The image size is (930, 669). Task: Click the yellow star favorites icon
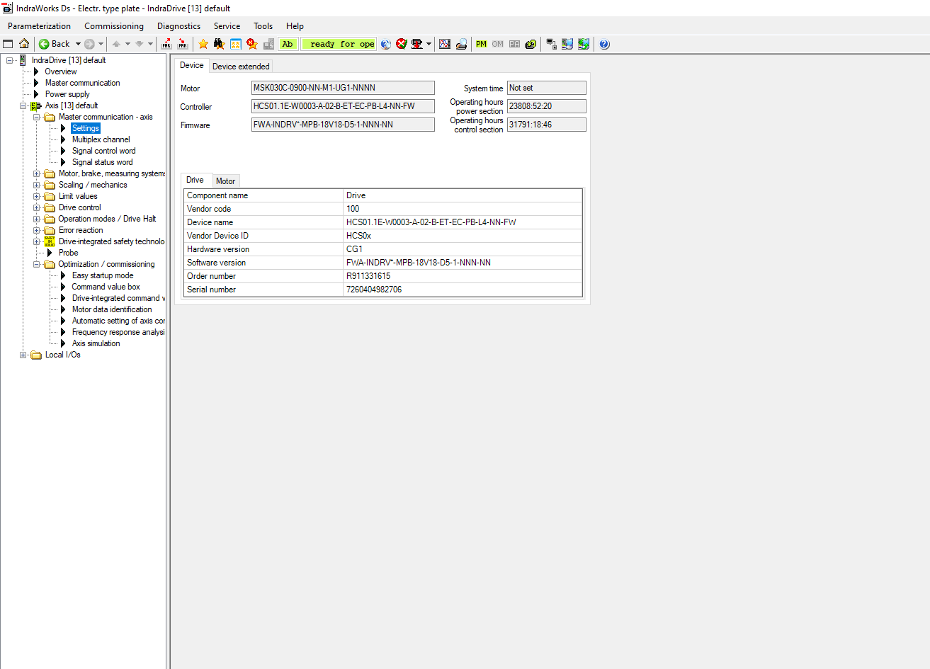(x=203, y=44)
